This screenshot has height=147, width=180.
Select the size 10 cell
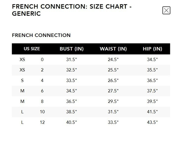(x=42, y=112)
